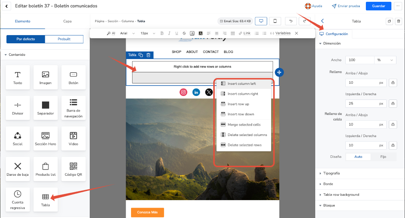Pick the Cuenta regresiva element
405x218 pixels.
18,200
